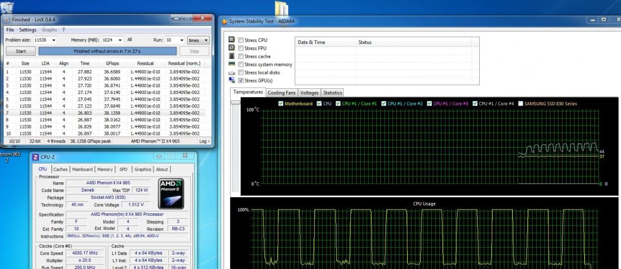Toggle the CPU #1 / Core #1 checkbox
The image size is (621, 269).
click(338, 104)
